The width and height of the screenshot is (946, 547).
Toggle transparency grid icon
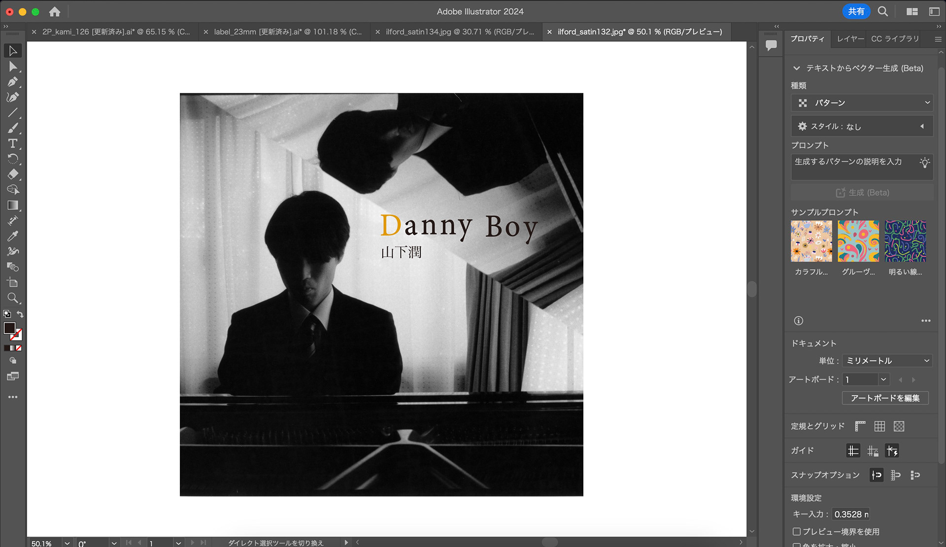(x=899, y=426)
